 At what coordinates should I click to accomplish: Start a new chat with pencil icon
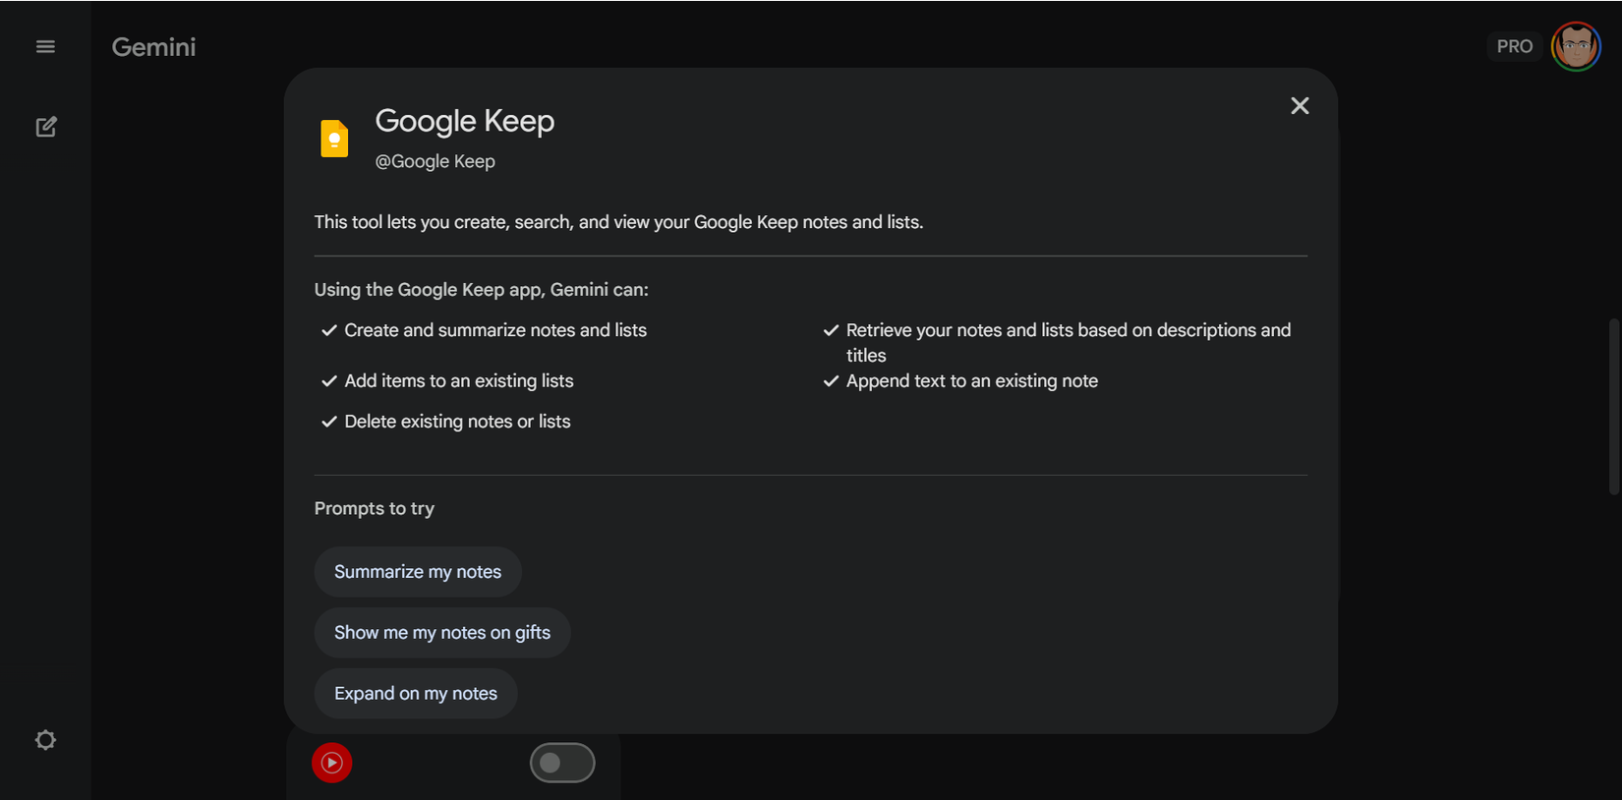tap(46, 127)
